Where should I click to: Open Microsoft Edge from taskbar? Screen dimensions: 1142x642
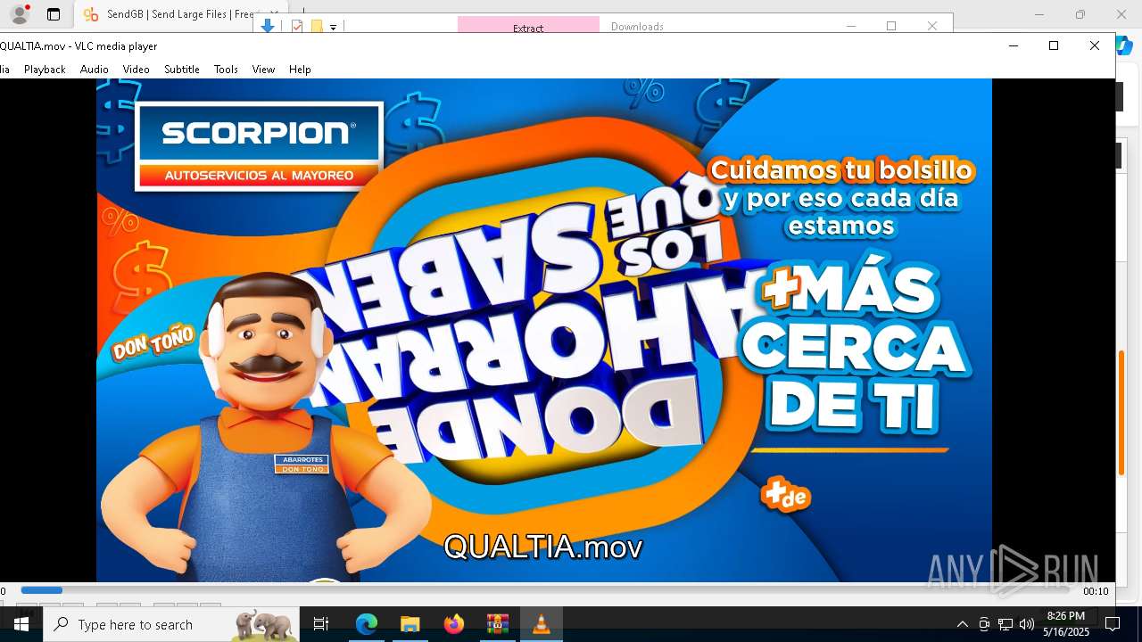pos(367,624)
